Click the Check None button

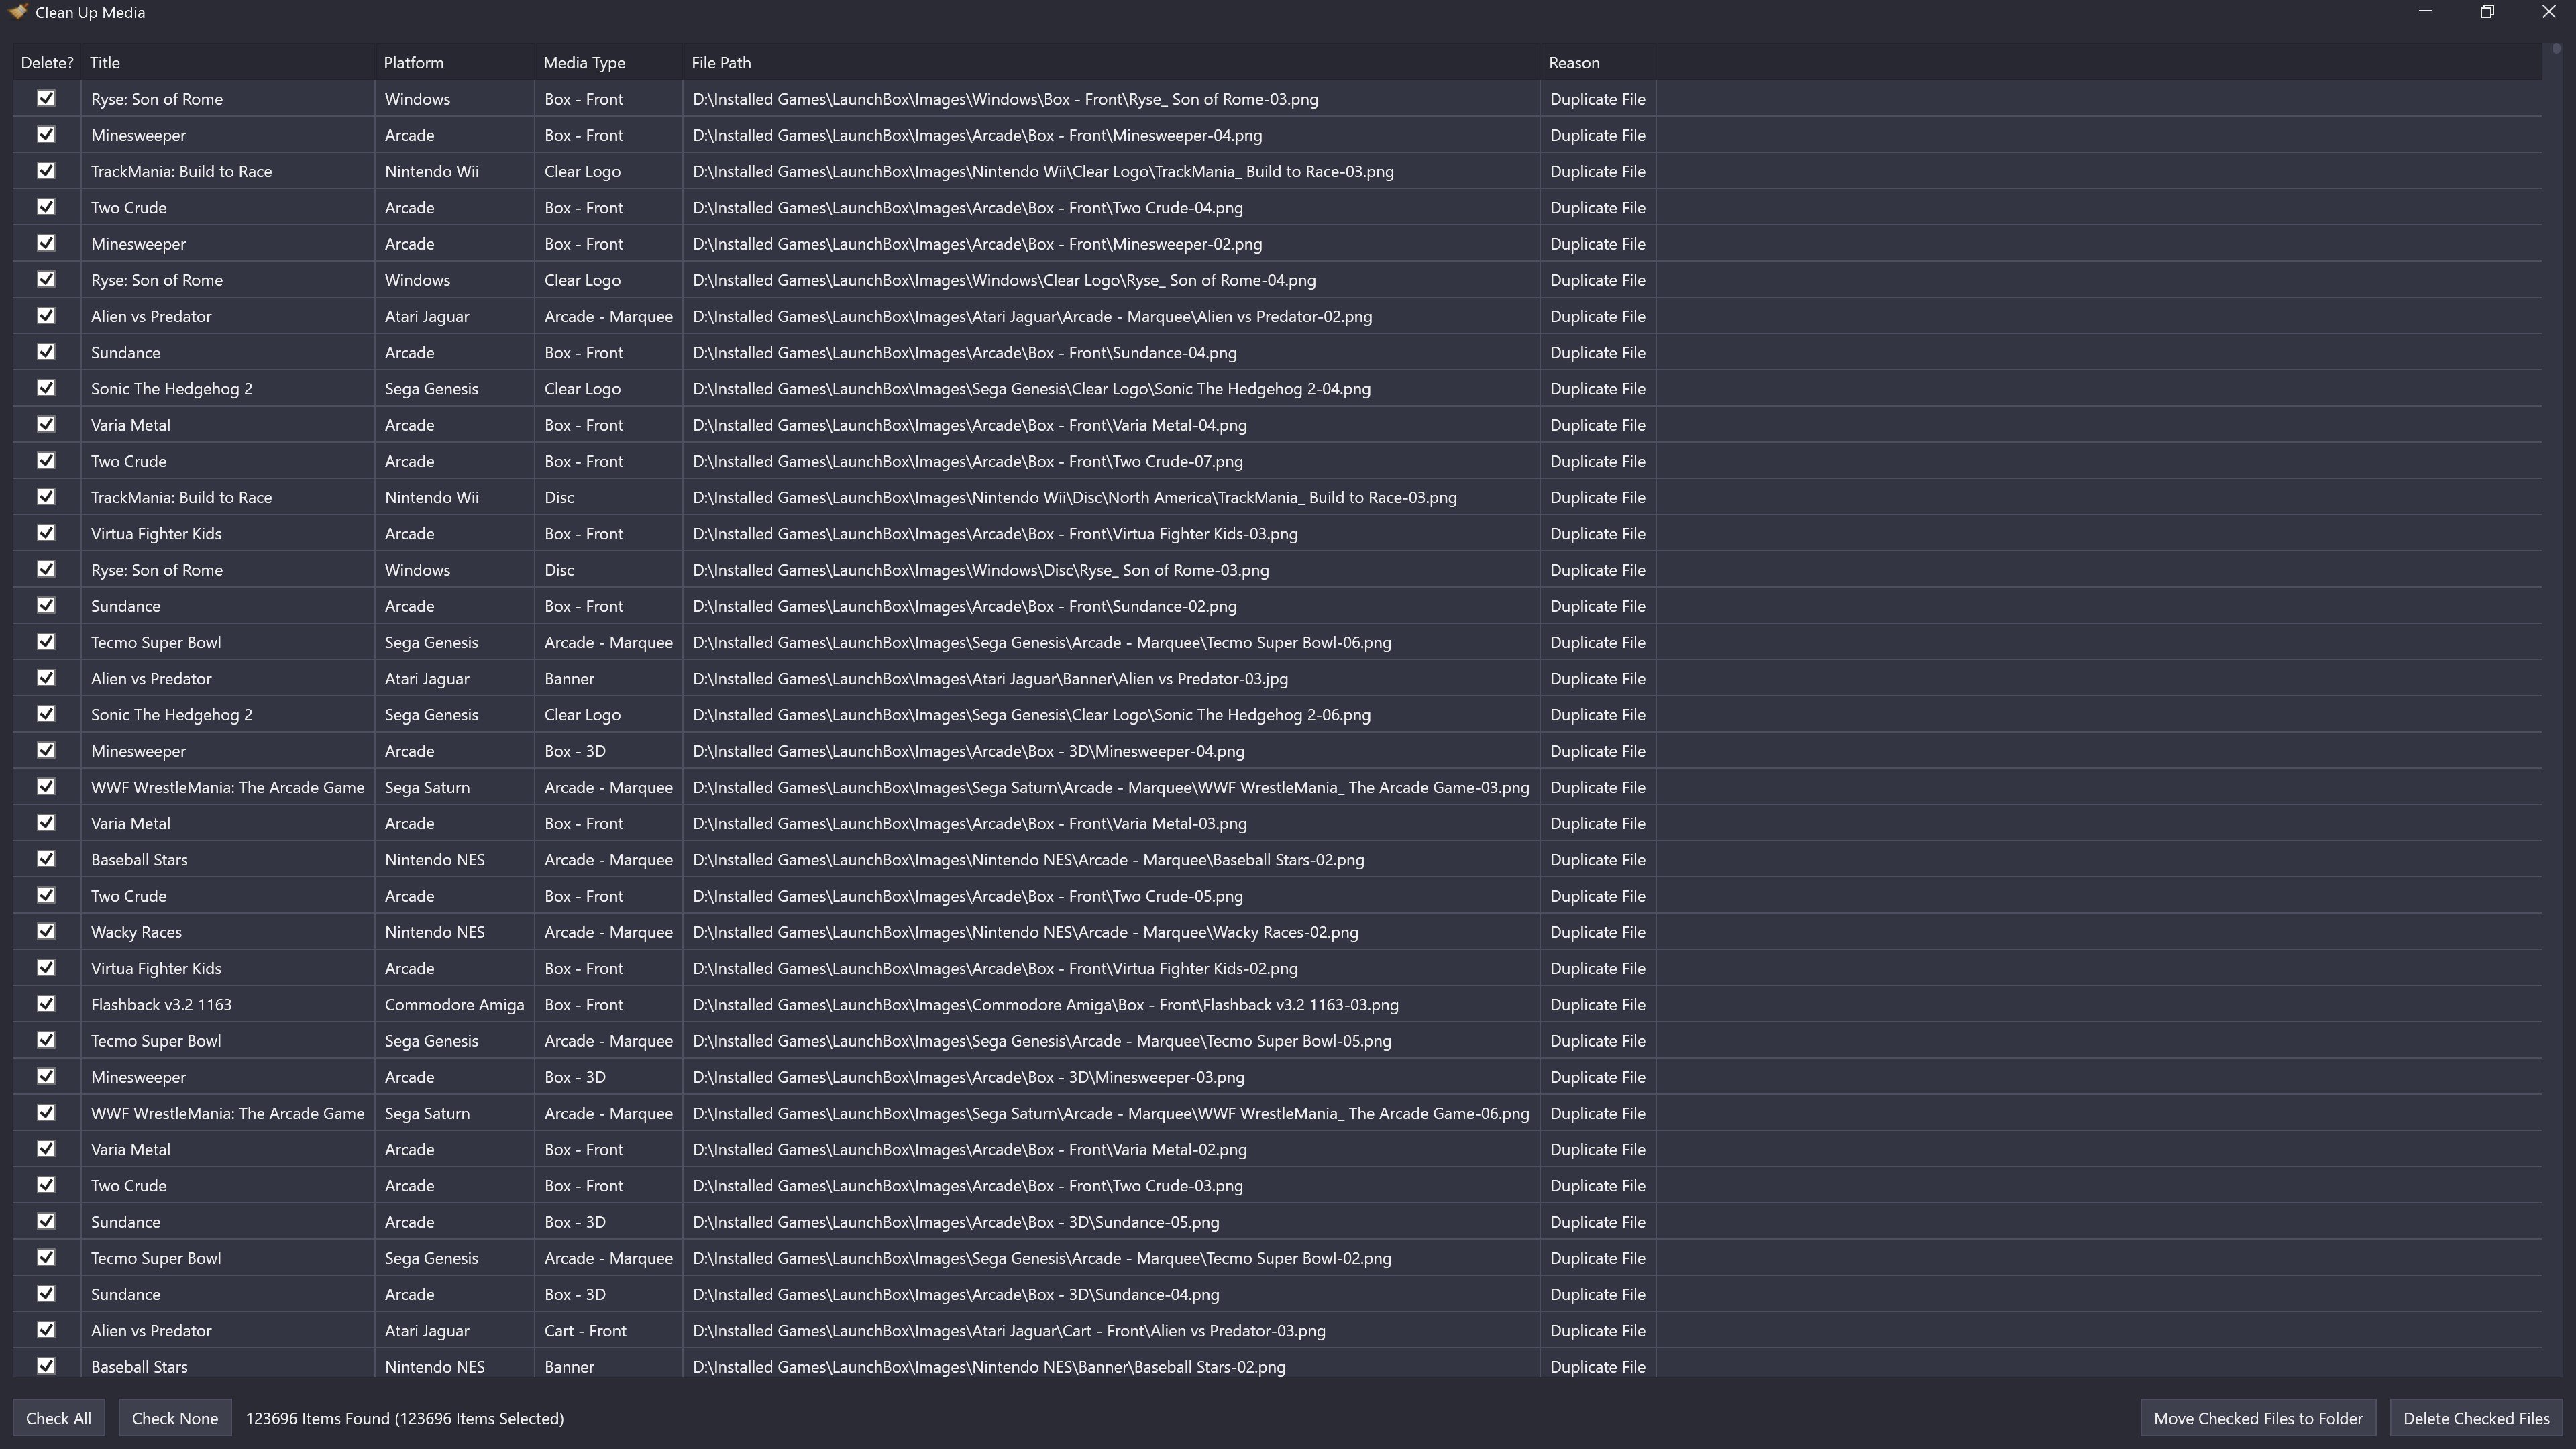pos(175,1418)
